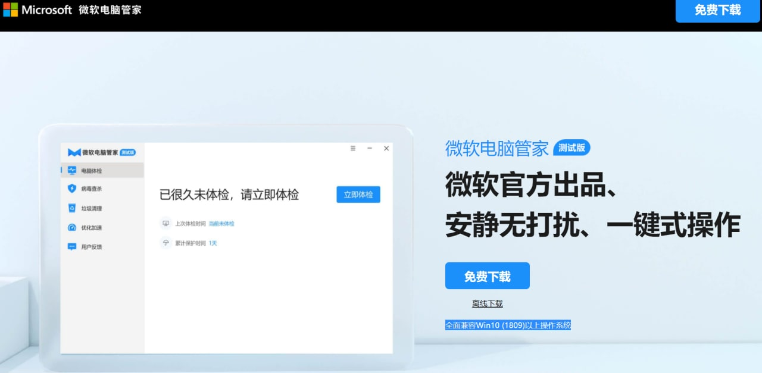The height and width of the screenshot is (373, 762).
Task: Click the 微软电脑管家 light-blue product title
Action: 497,148
